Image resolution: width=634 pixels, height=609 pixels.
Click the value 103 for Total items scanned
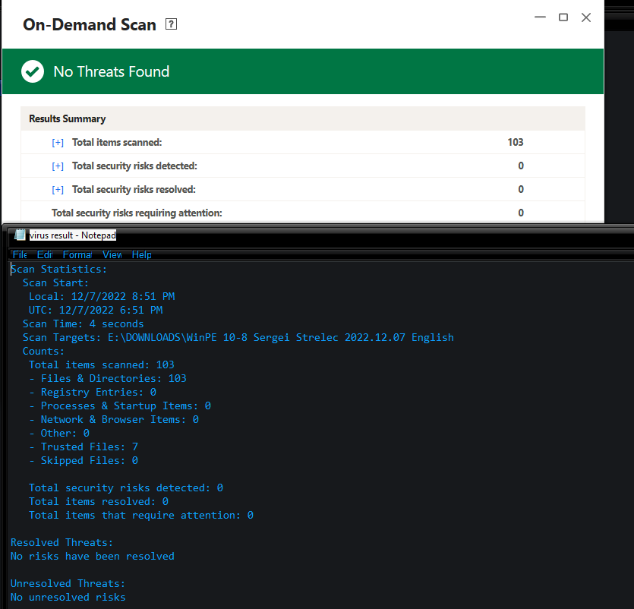(515, 142)
